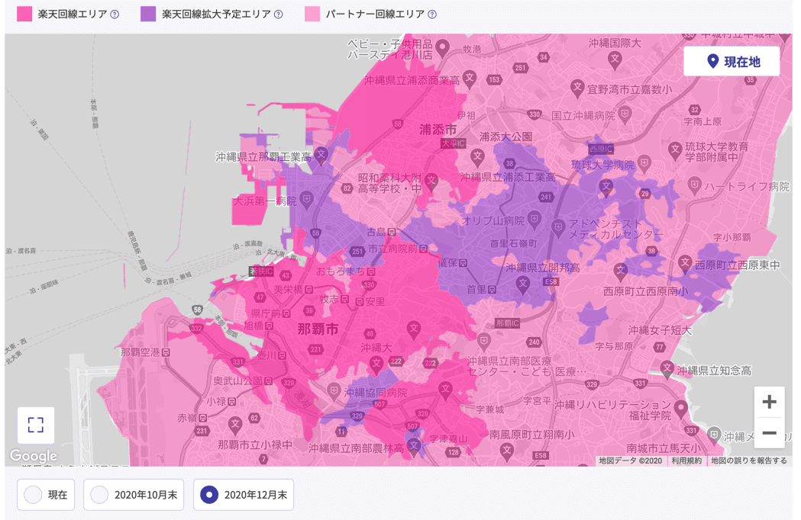This screenshot has width=801, height=520.
Task: Click the 首里石嶺町 area label
Action: (513, 244)
